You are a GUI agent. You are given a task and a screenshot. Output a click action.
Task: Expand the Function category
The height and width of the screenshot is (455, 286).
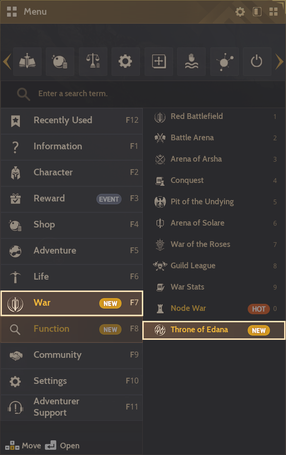[71, 329]
